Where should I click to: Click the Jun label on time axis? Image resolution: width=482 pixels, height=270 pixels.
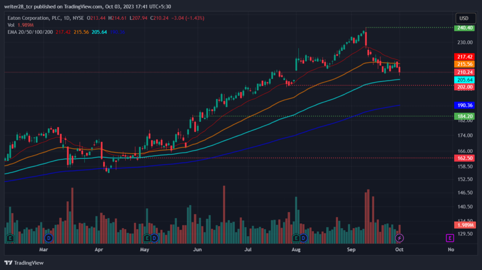click(197, 249)
